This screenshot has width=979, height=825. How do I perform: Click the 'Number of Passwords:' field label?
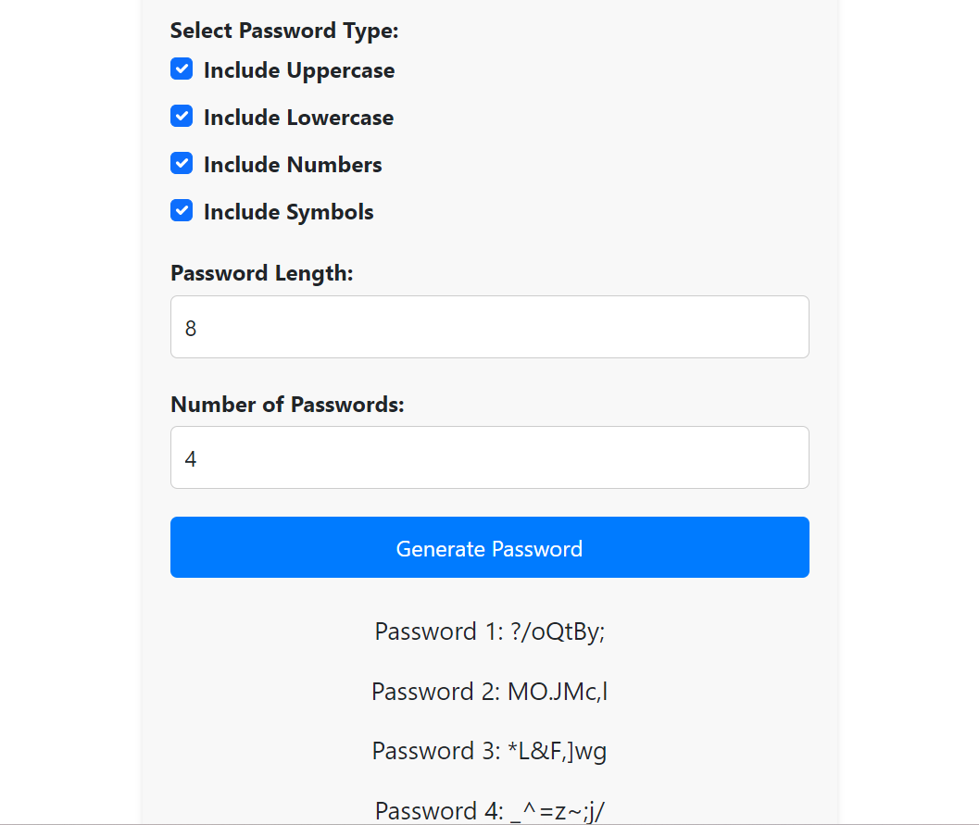click(x=287, y=405)
